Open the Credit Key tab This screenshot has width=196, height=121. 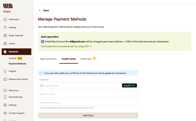(86, 59)
